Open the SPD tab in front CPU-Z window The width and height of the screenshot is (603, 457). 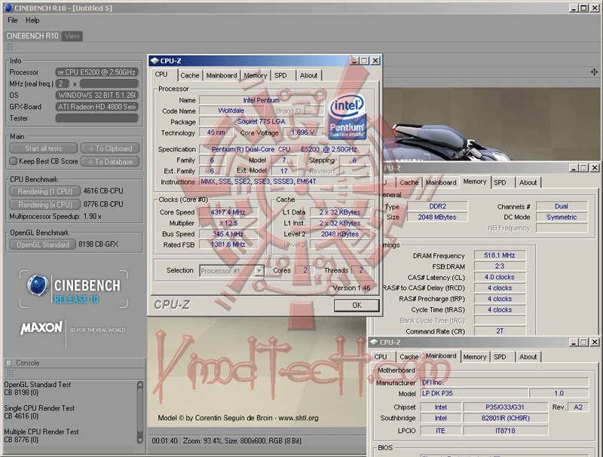point(280,75)
